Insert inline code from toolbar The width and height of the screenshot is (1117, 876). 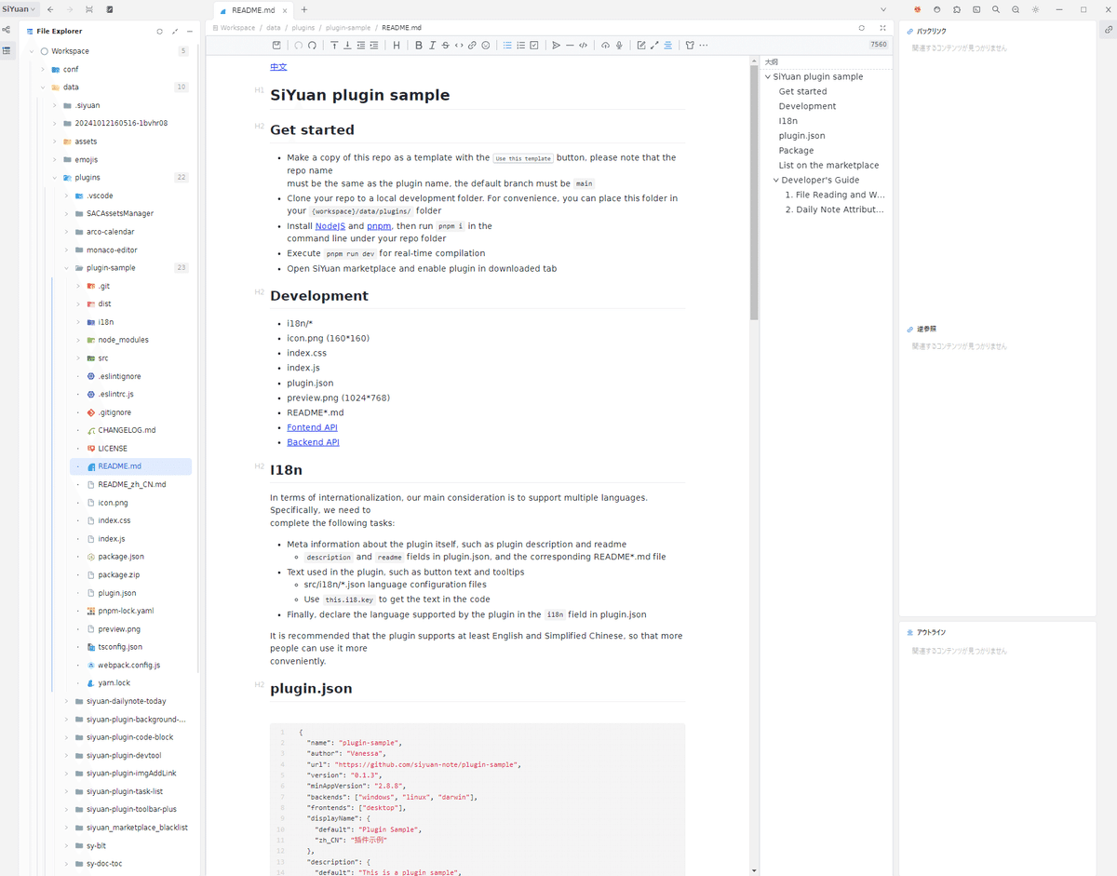pos(459,45)
